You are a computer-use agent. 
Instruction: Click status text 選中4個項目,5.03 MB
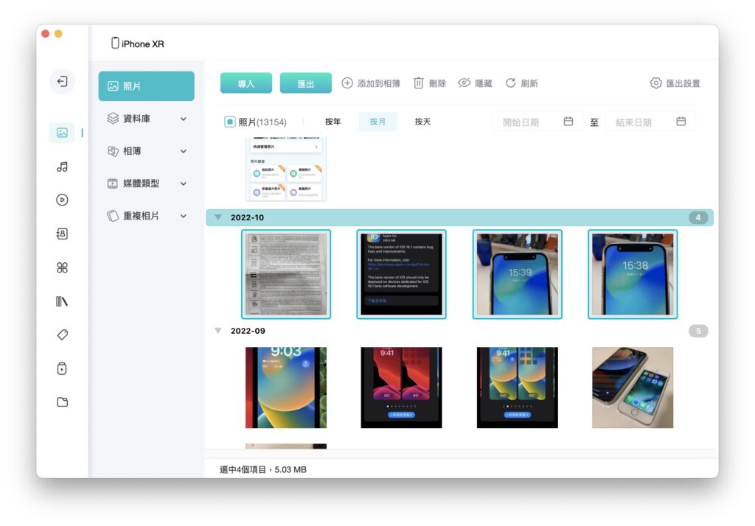pyautogui.click(x=263, y=469)
